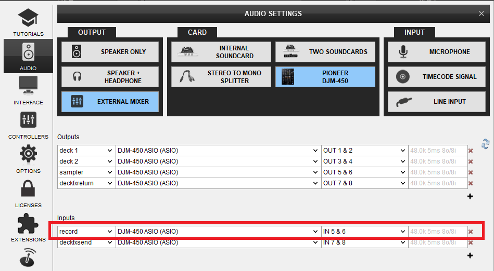Open the deck 2 source dropdown
This screenshot has height=271, width=494.
click(86, 161)
